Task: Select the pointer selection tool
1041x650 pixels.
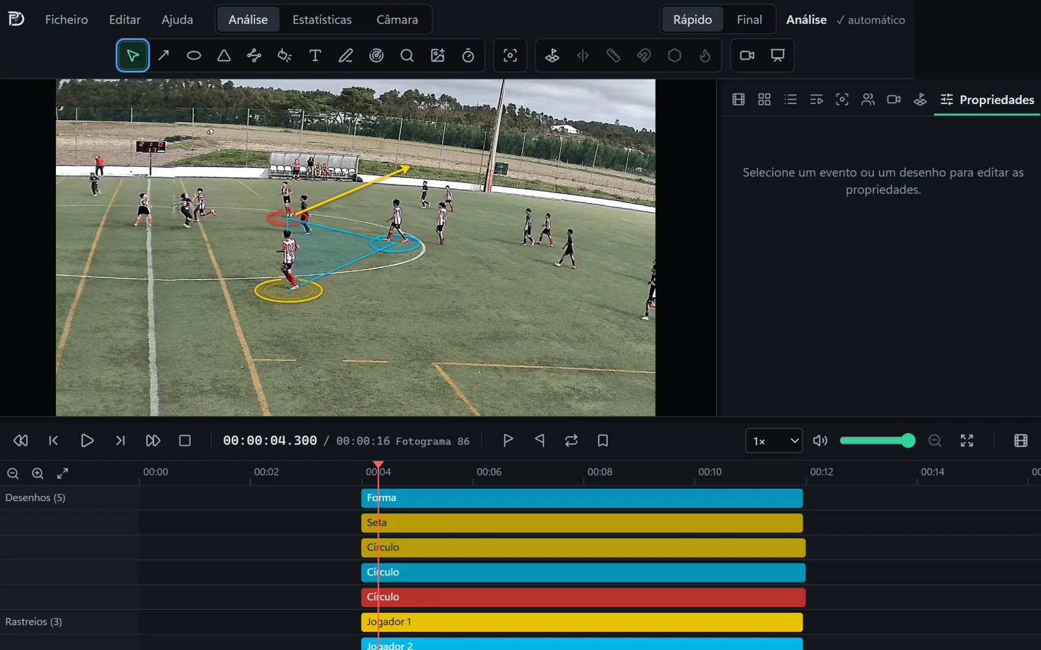Action: [x=133, y=55]
